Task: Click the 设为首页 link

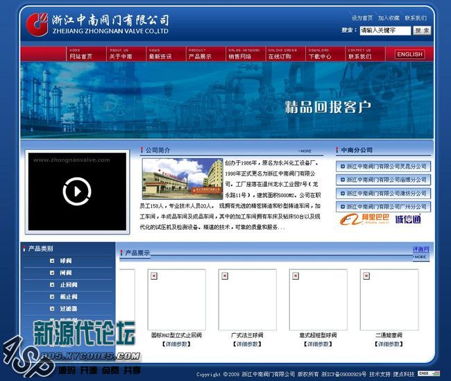Action: pos(361,18)
